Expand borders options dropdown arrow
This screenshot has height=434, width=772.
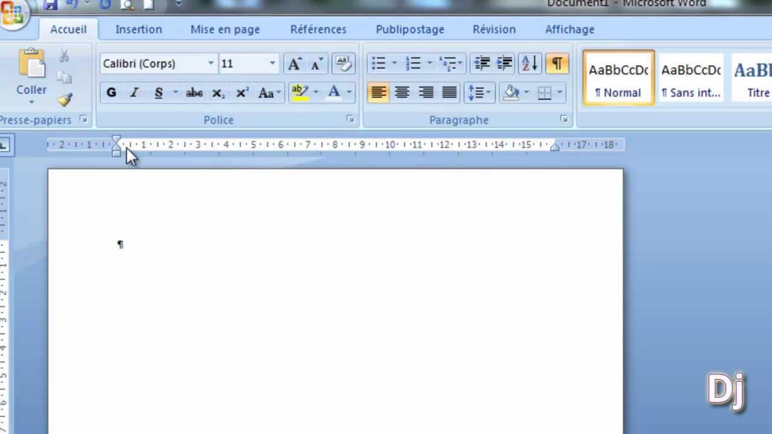point(560,93)
